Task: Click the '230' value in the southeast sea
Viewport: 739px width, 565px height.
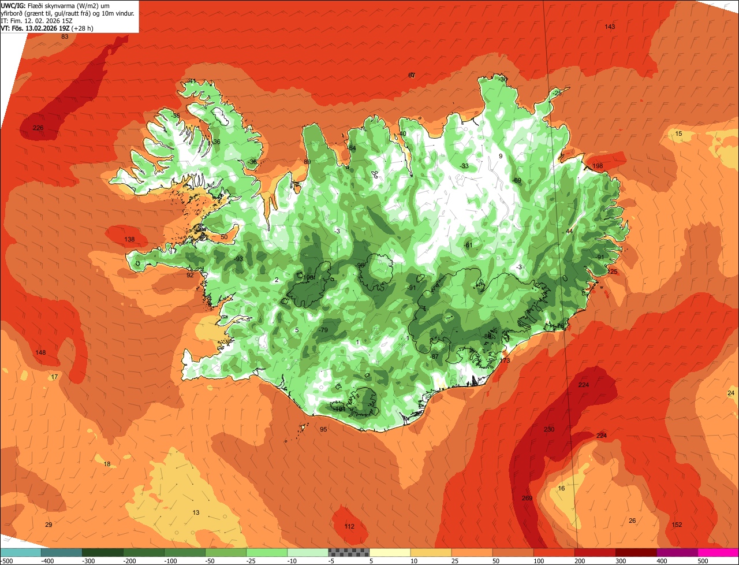Action: coord(549,429)
